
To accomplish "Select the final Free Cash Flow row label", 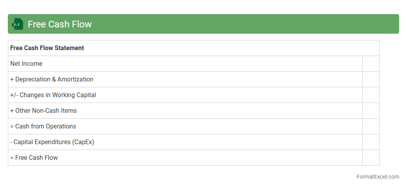I will tap(34, 157).
